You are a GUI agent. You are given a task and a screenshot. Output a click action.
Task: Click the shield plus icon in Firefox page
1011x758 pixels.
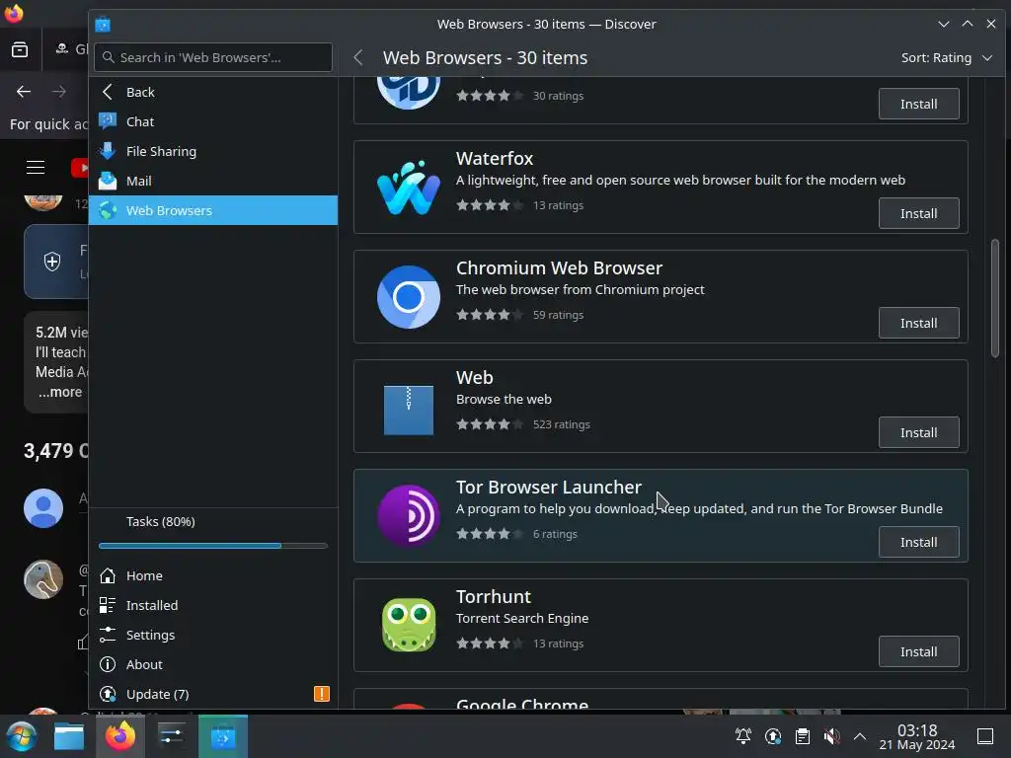pos(52,261)
